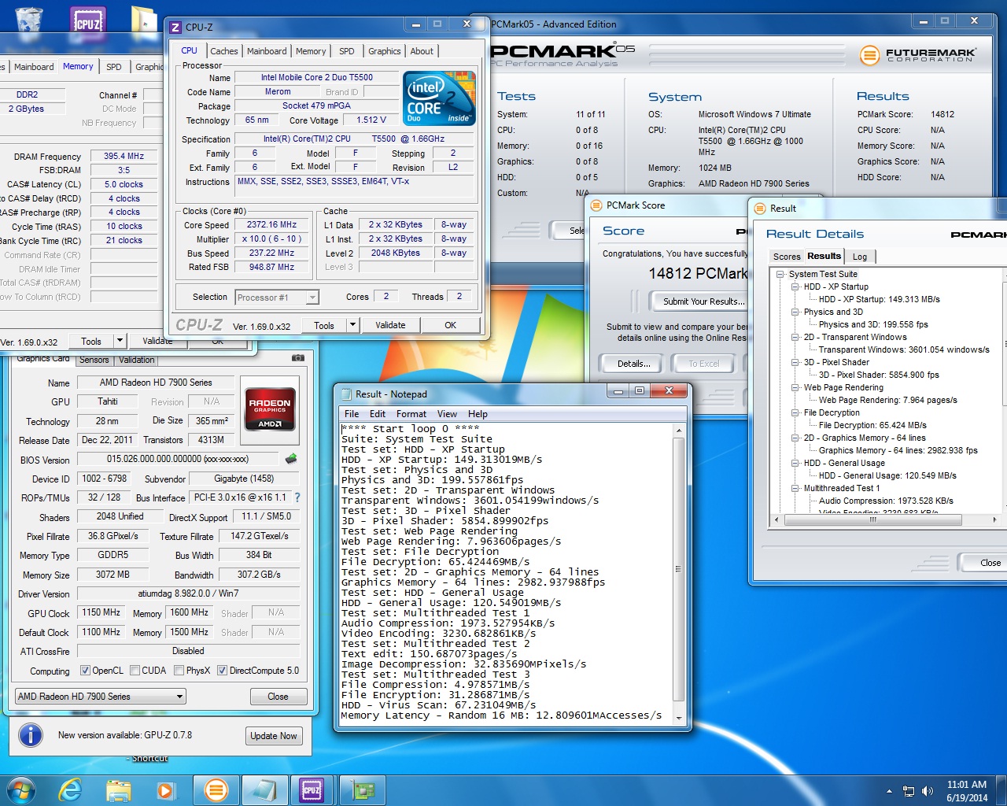This screenshot has width=1007, height=806.
Task: Collapse the Web Page Rendering node
Action: coord(795,388)
